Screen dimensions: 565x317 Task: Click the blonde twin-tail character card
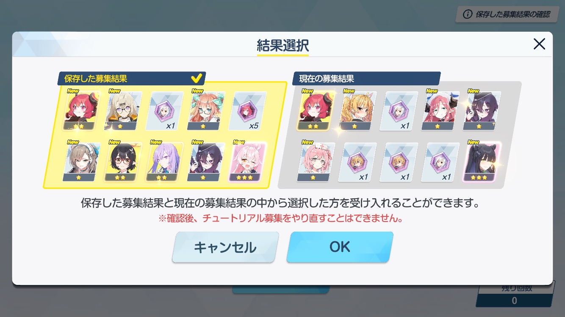[x=357, y=111]
